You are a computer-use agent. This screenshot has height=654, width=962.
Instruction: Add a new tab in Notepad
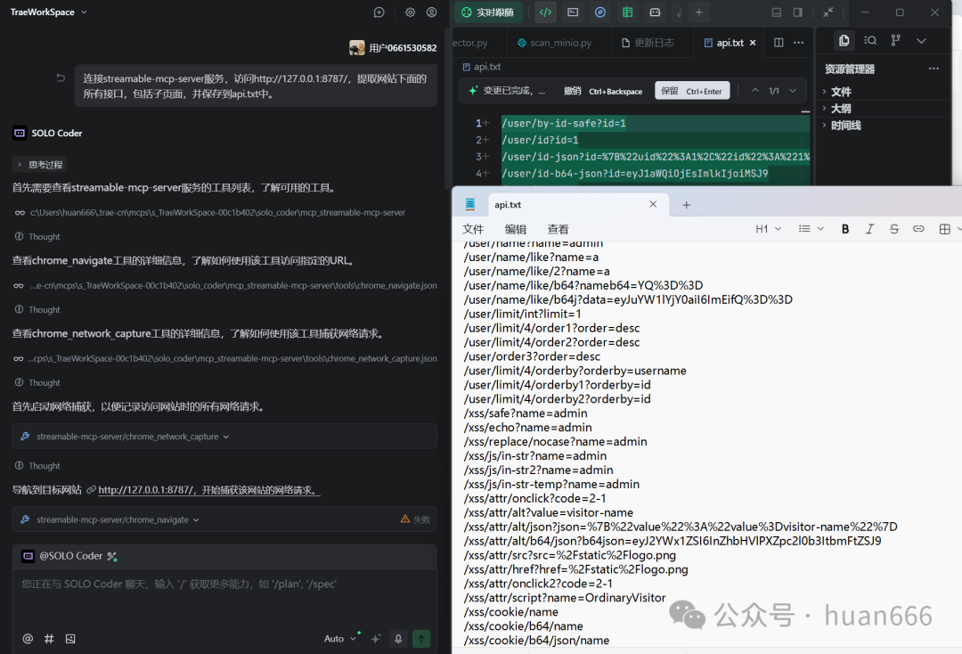687,205
